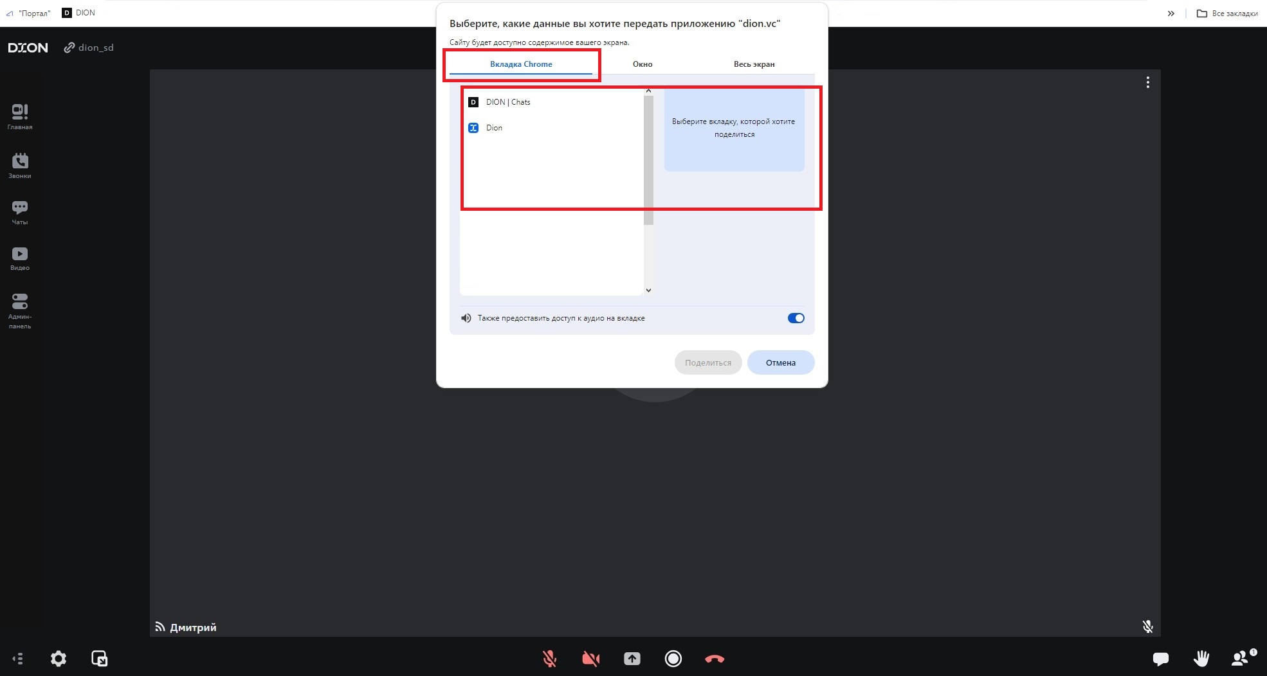The image size is (1267, 676).
Task: Collapse the sidebar with the bottom-left arrow icon
Action: [x=18, y=658]
